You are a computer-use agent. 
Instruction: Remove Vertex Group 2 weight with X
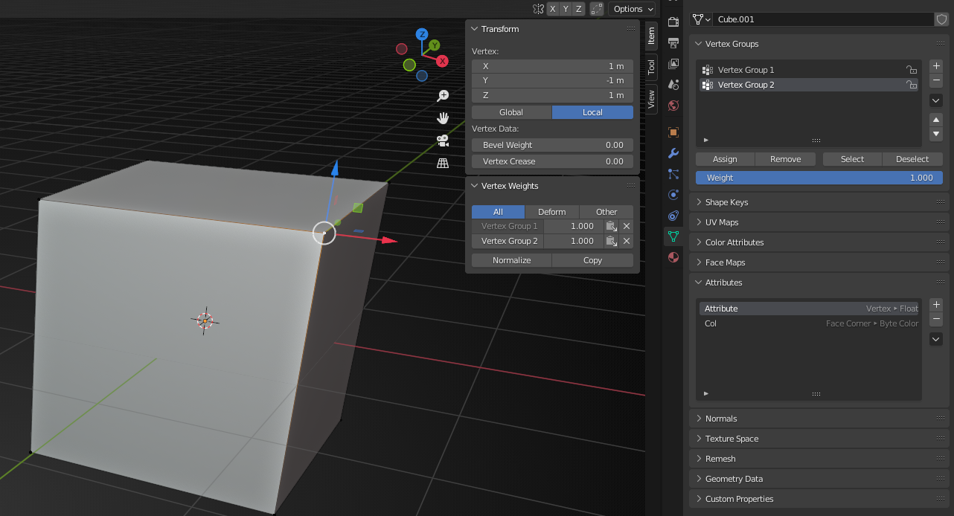[627, 241]
